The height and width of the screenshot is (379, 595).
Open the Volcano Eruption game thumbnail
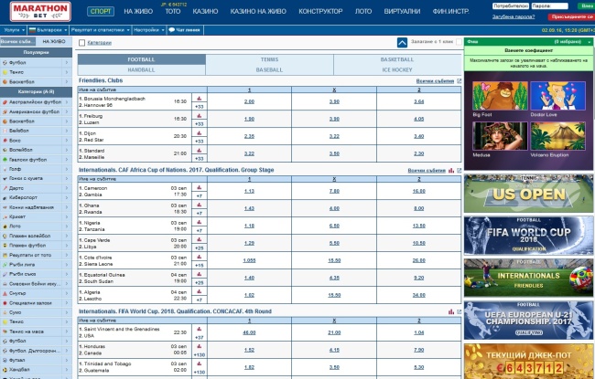click(x=557, y=136)
